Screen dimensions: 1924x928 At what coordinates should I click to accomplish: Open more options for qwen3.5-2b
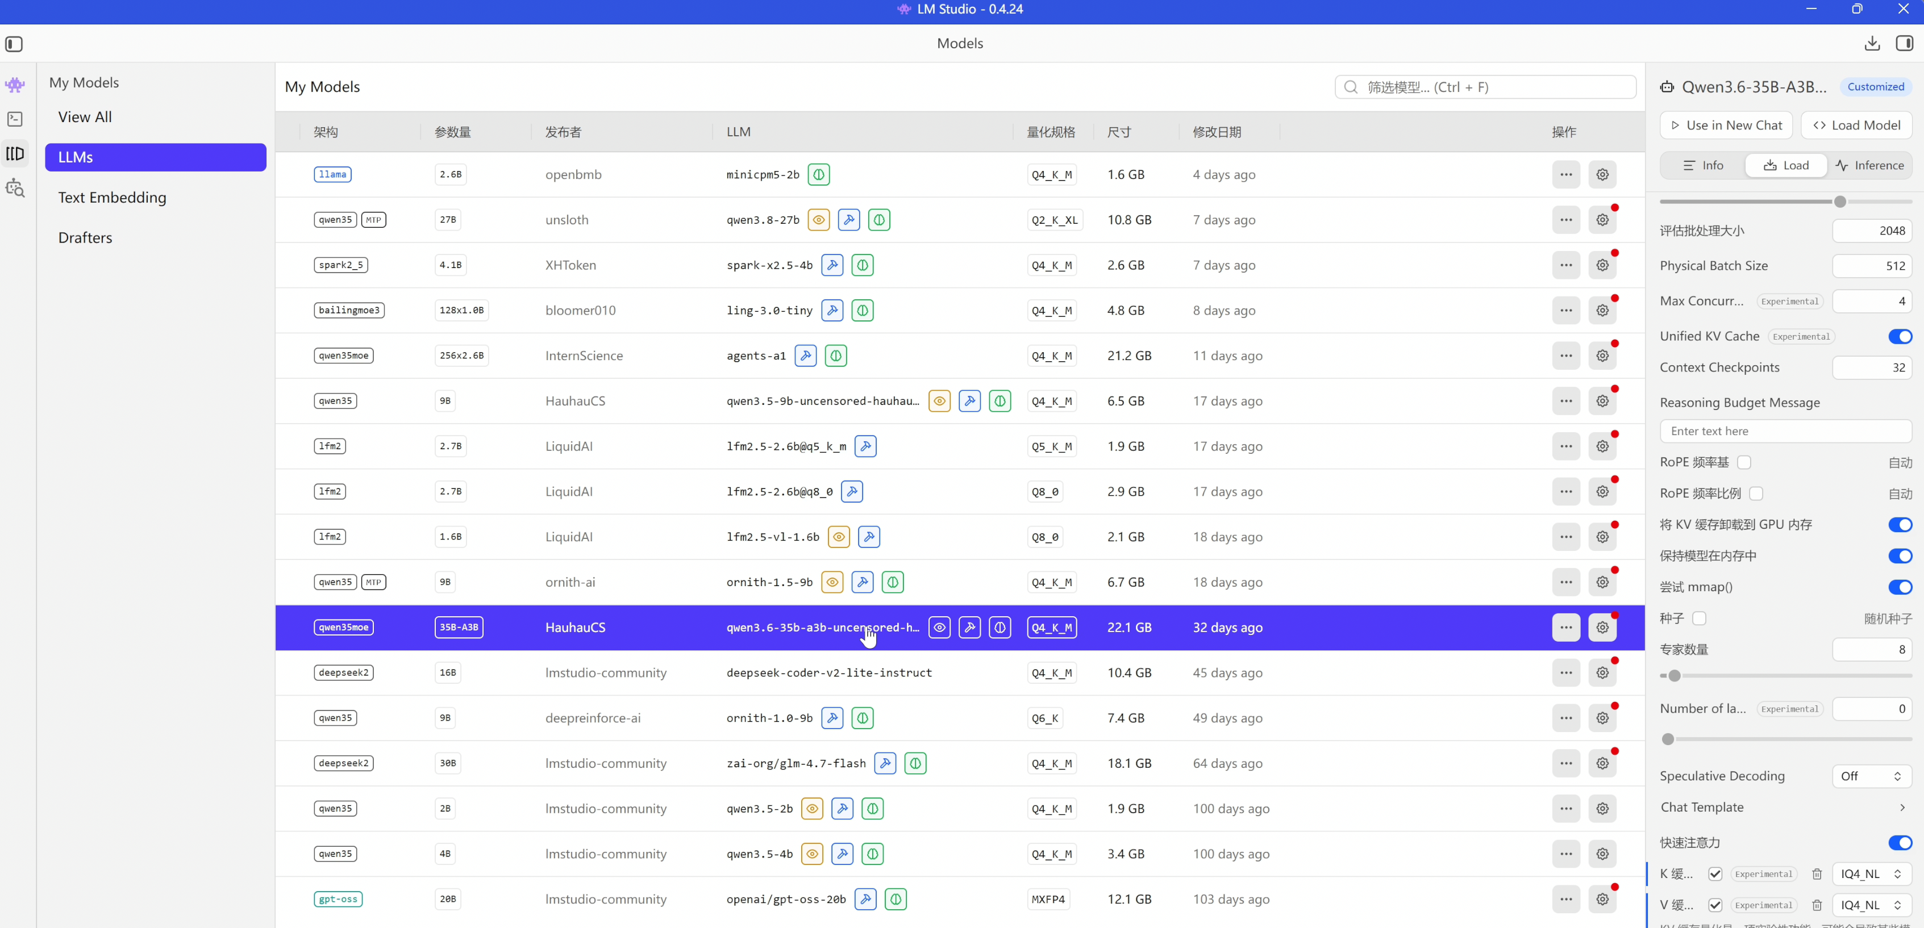pyautogui.click(x=1565, y=809)
